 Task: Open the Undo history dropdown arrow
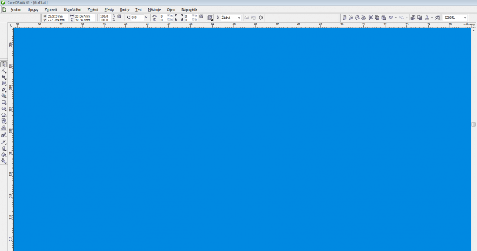[x=396, y=18]
